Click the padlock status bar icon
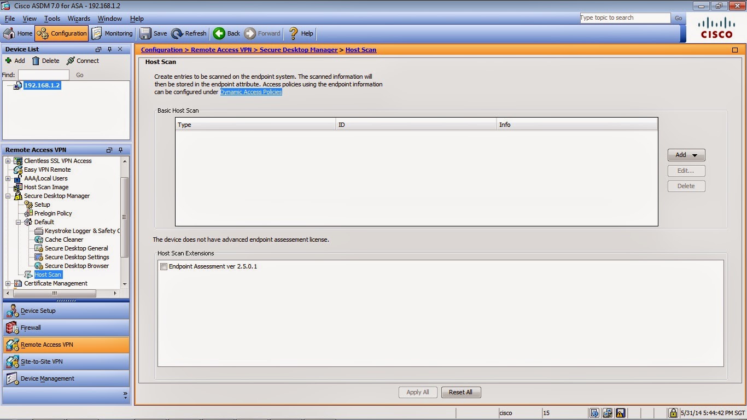747x420 pixels. coord(674,413)
